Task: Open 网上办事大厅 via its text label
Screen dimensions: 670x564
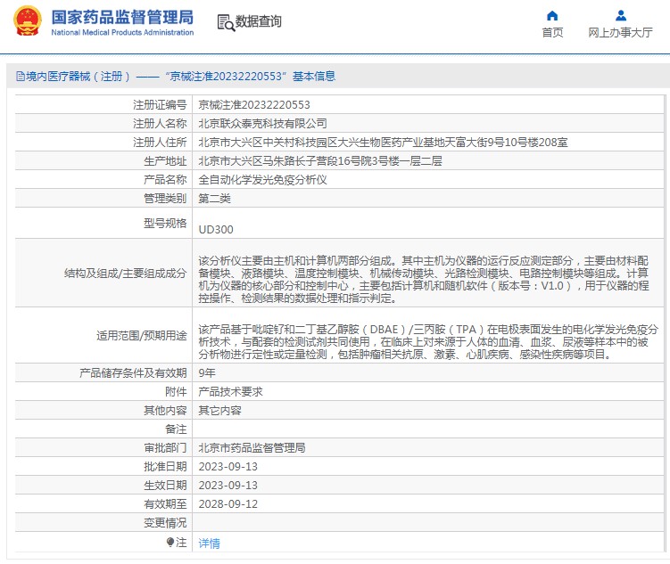Action: [620, 33]
